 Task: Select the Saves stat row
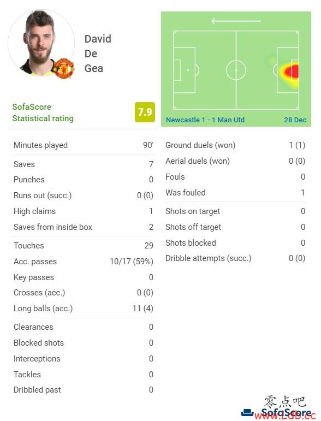click(x=83, y=164)
